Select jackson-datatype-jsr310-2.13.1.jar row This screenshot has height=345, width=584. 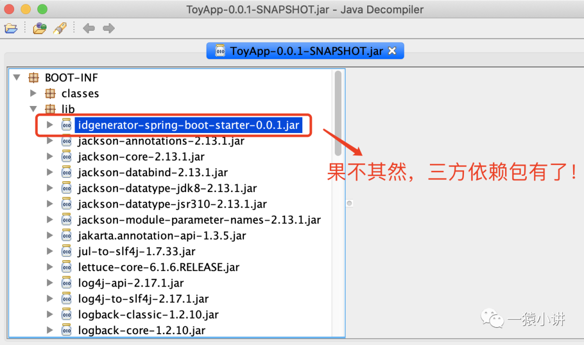172,204
